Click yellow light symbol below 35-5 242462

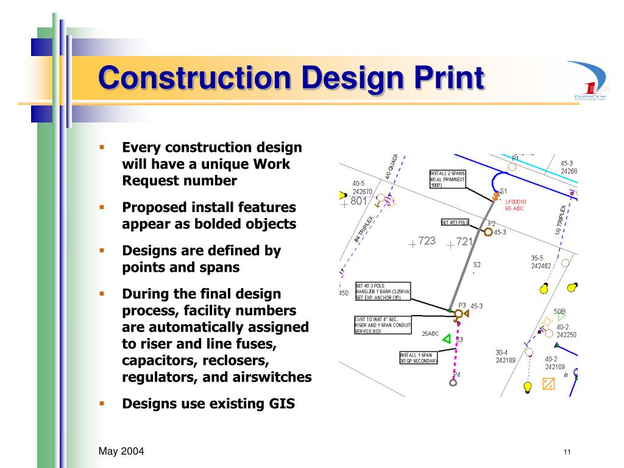(544, 288)
